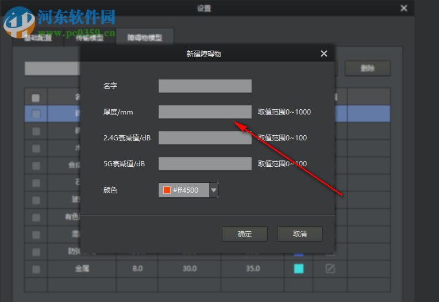Click the cyan color swatch in 金属 row
Image resolution: width=439 pixels, height=302 pixels.
[299, 269]
